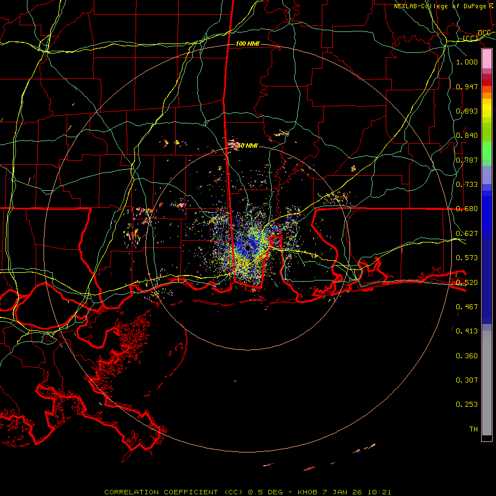Select the 0.947 legend value
This screenshot has height=496, width=496.
(x=467, y=87)
